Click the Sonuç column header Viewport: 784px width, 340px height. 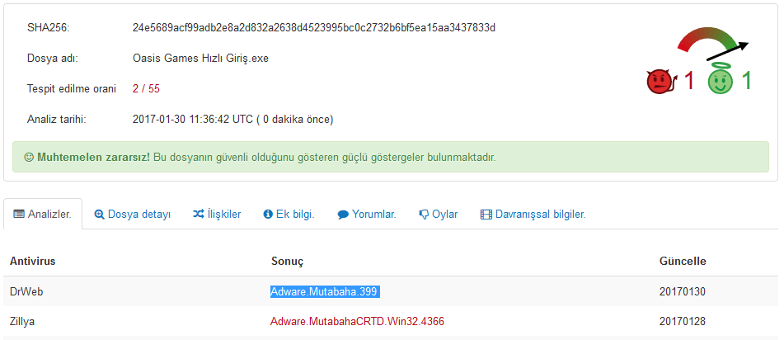[x=288, y=262]
